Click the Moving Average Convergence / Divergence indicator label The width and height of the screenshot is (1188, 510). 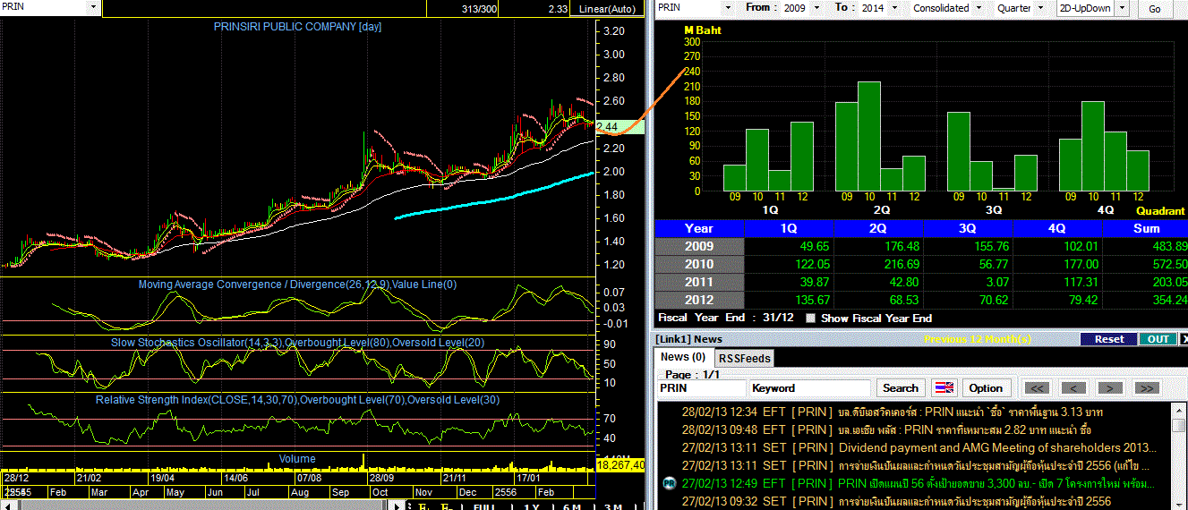(x=297, y=285)
